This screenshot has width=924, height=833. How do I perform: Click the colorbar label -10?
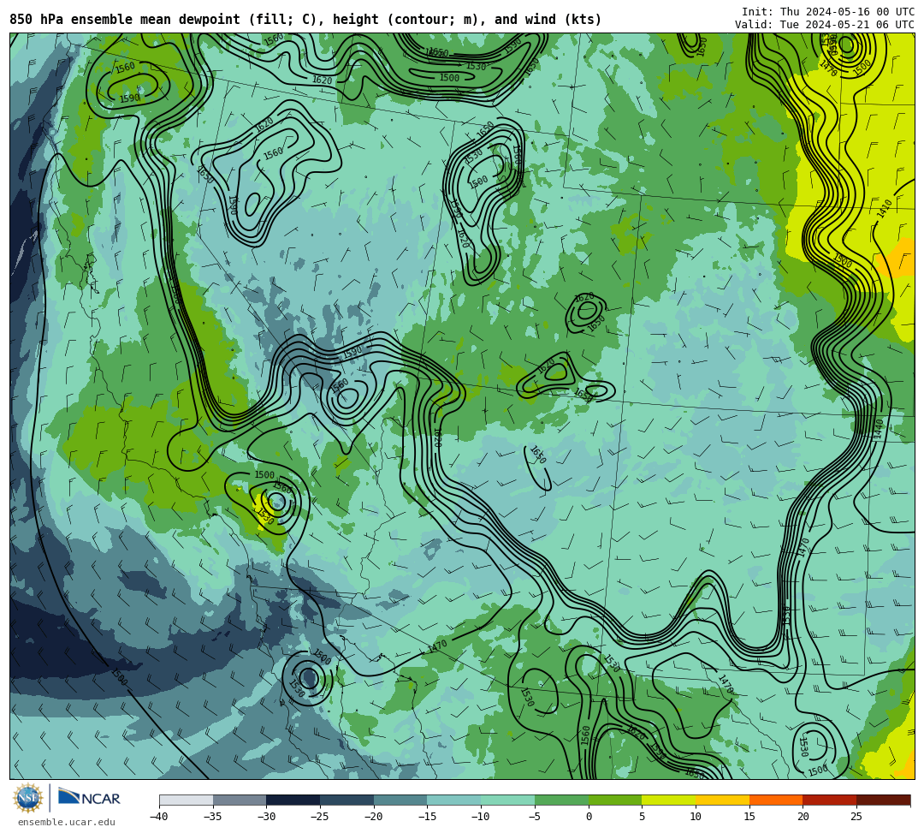(481, 817)
